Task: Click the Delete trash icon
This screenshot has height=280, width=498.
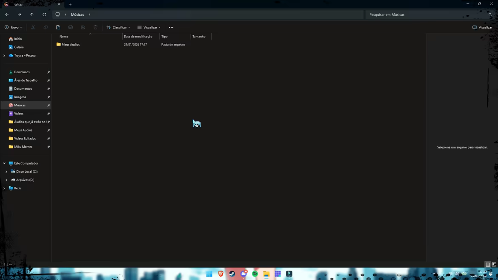Action: [95, 27]
